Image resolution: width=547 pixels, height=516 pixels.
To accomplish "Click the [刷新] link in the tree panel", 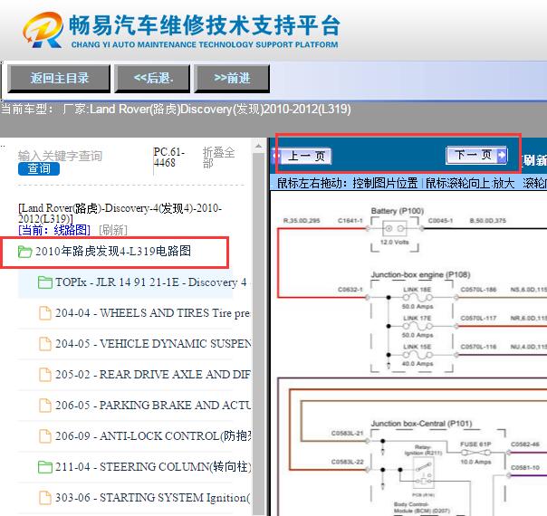I will click(113, 230).
